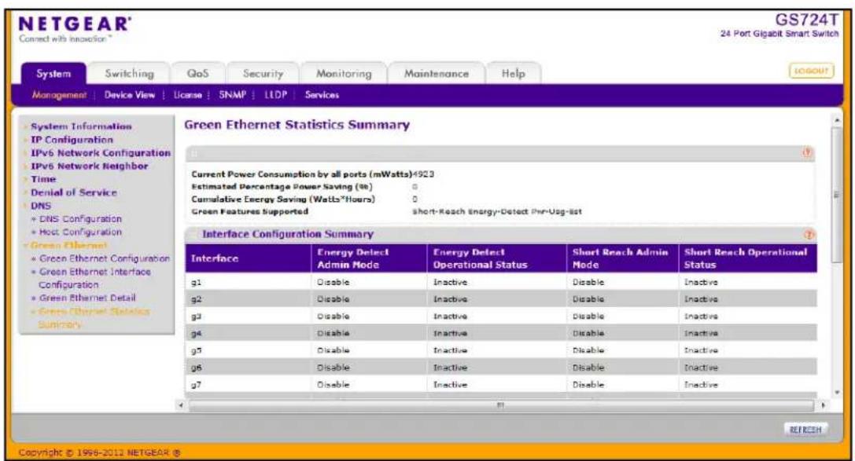The height and width of the screenshot is (461, 855).
Task: Click the LOGOUT button
Action: click(x=812, y=71)
